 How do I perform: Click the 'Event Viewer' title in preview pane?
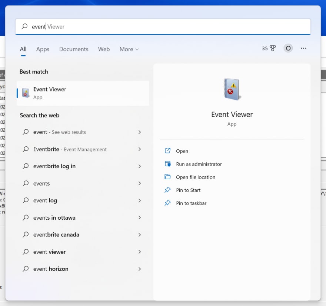(x=232, y=114)
